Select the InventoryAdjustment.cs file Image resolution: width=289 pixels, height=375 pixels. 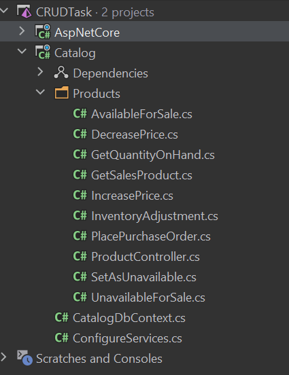[154, 216]
